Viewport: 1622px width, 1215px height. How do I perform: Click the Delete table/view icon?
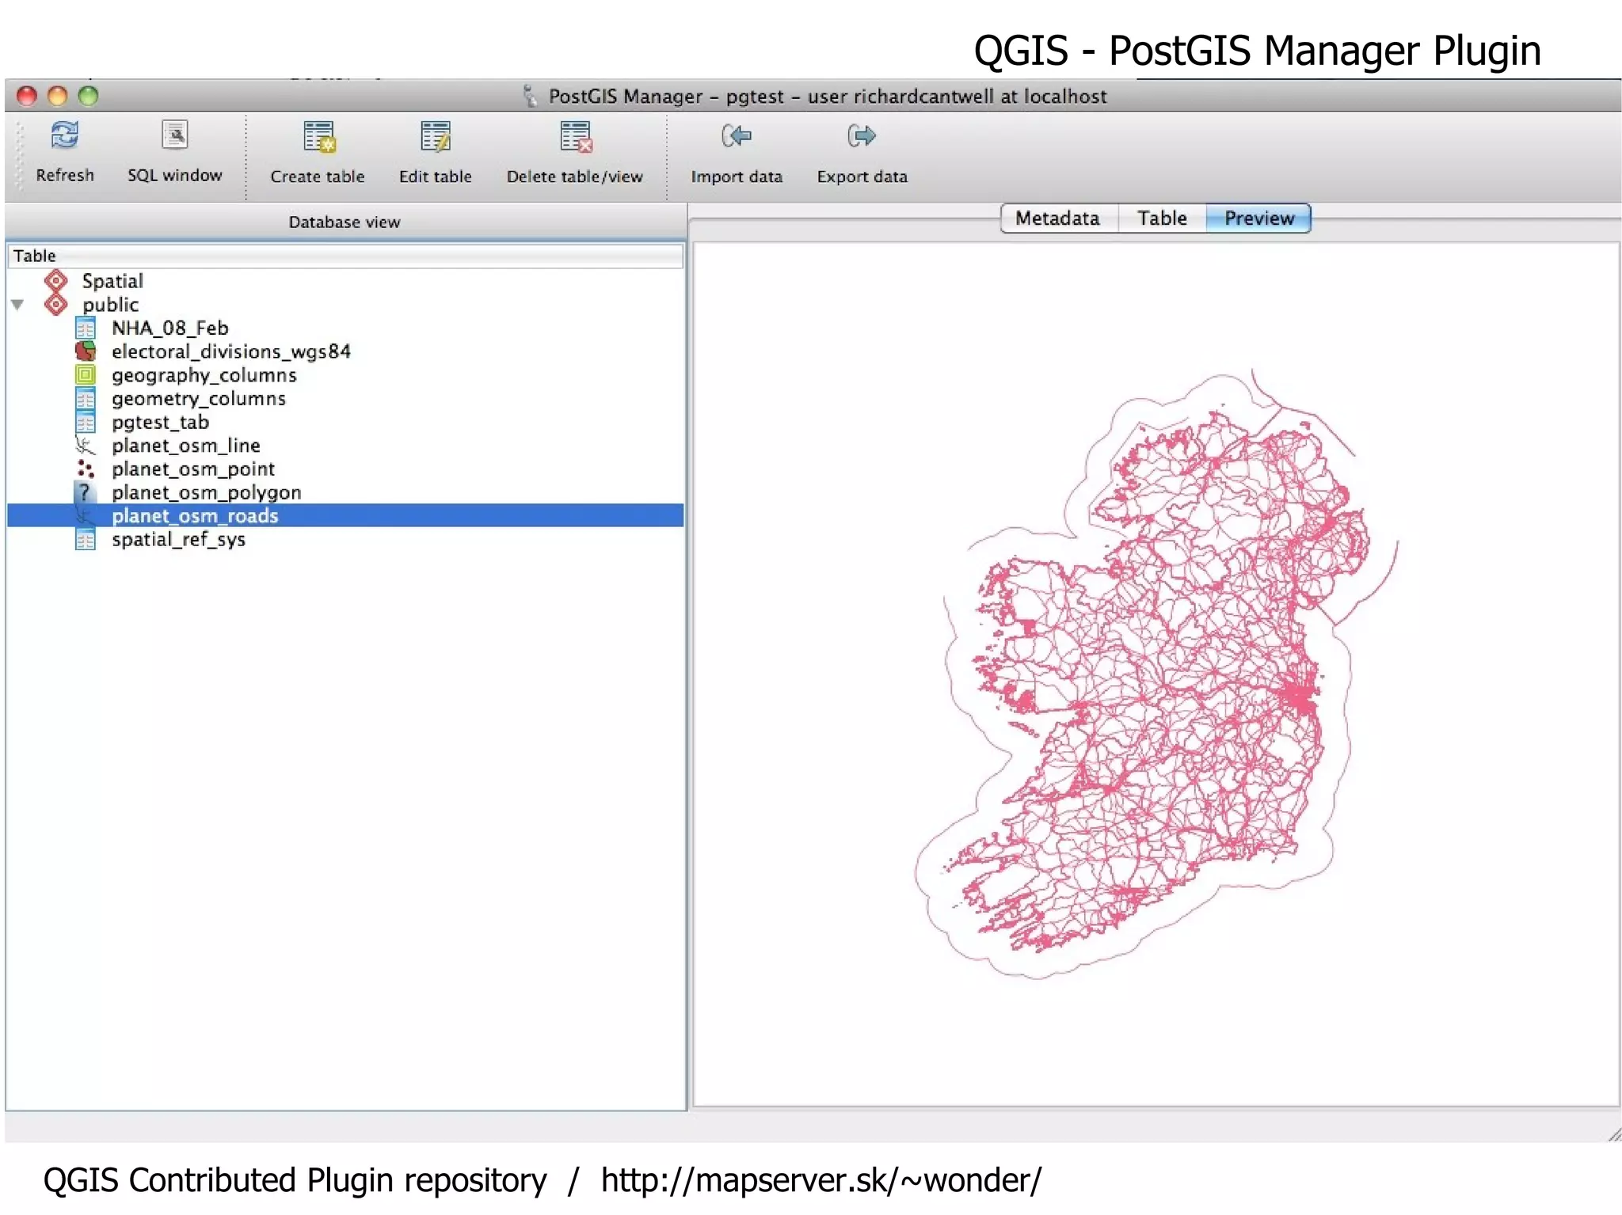[576, 138]
